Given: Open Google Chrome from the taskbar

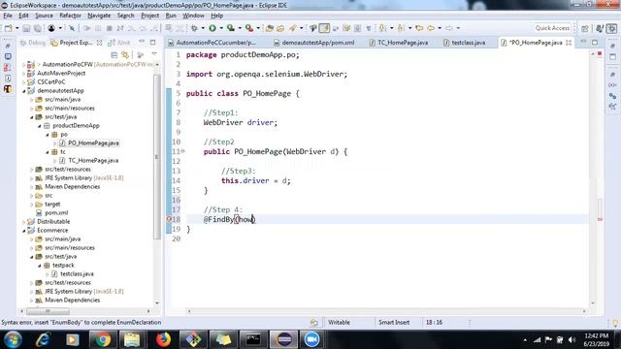Looking at the screenshot, I should pos(102,339).
